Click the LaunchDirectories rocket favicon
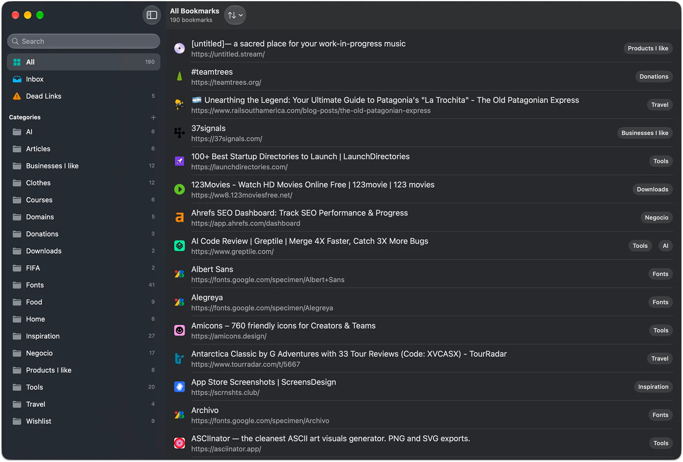This screenshot has height=462, width=683. (x=180, y=161)
